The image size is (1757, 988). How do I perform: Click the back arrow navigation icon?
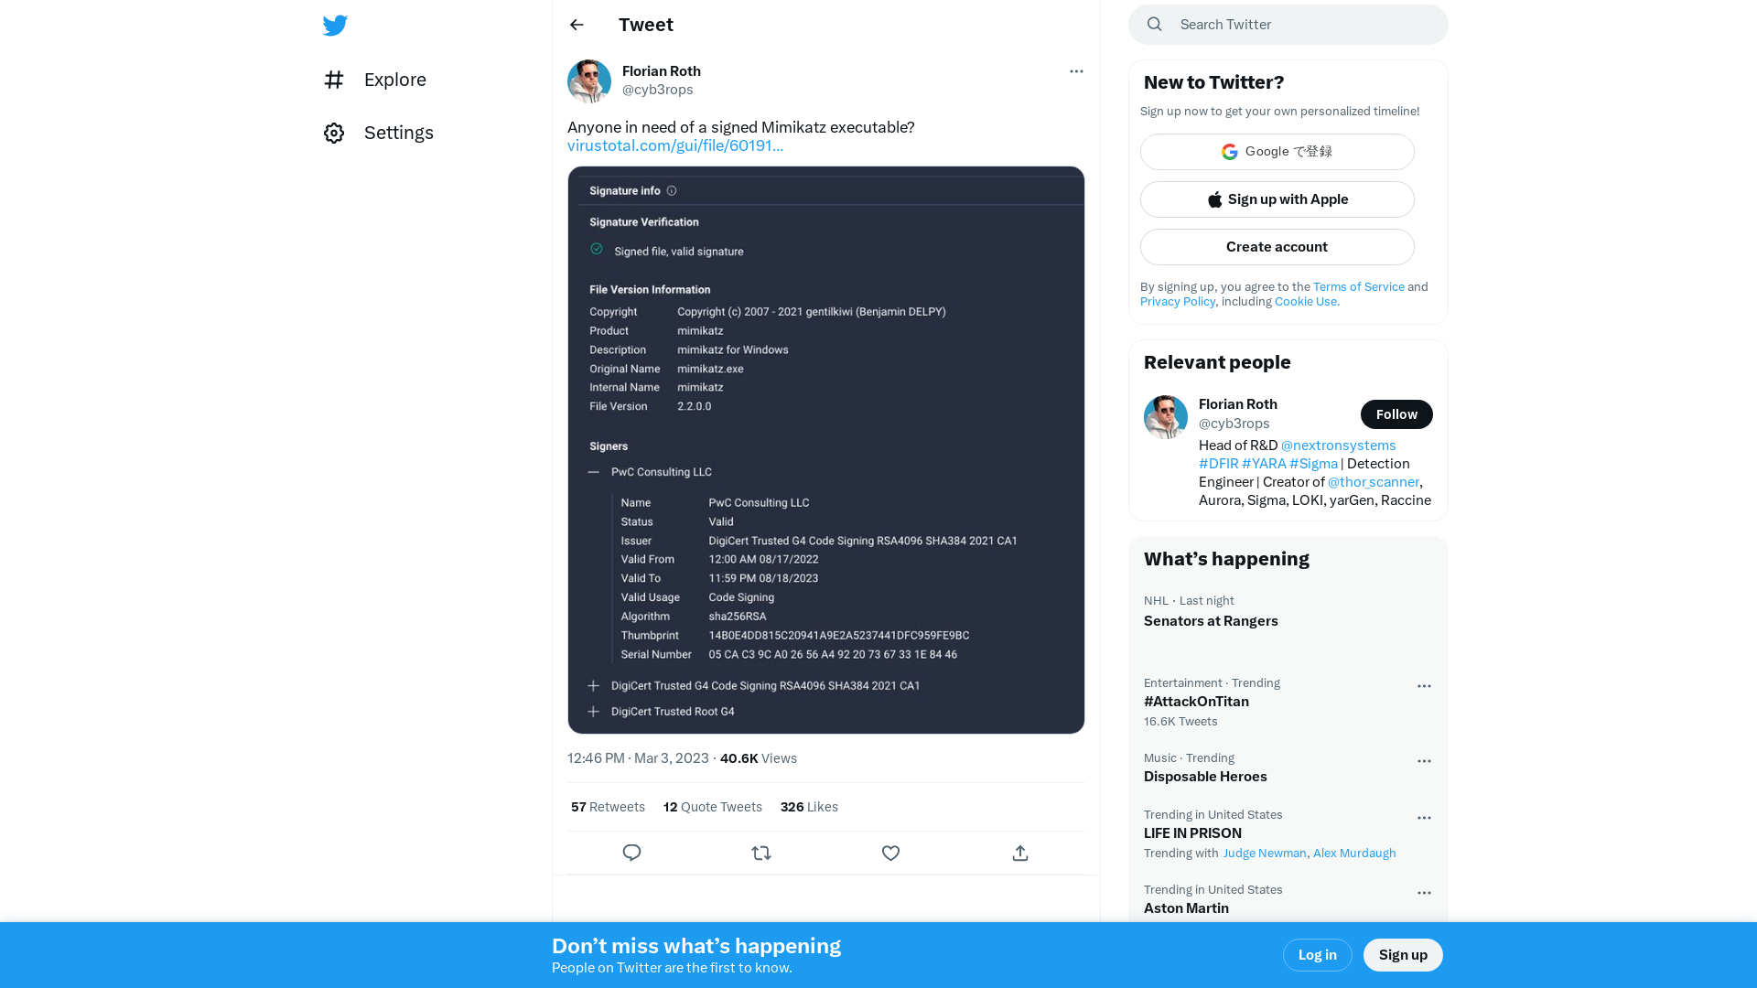[577, 24]
